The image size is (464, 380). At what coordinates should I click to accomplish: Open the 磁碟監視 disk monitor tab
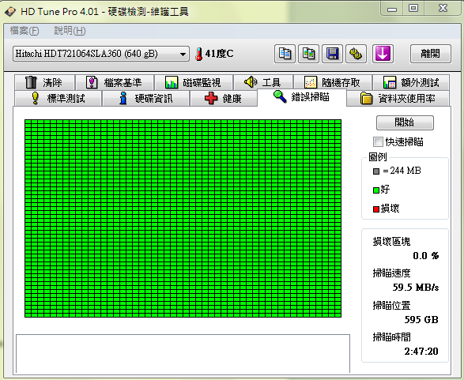pyautogui.click(x=194, y=82)
